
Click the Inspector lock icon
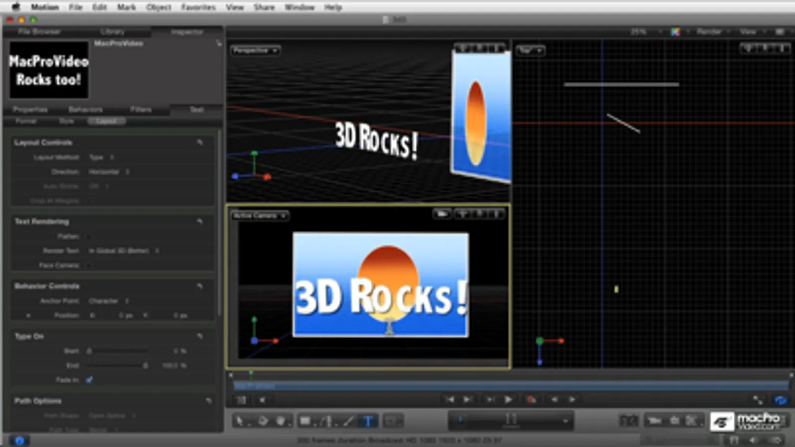219,44
